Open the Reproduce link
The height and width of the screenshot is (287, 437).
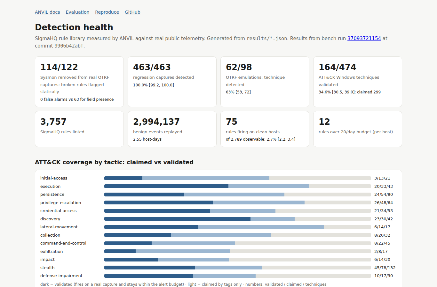point(107,12)
